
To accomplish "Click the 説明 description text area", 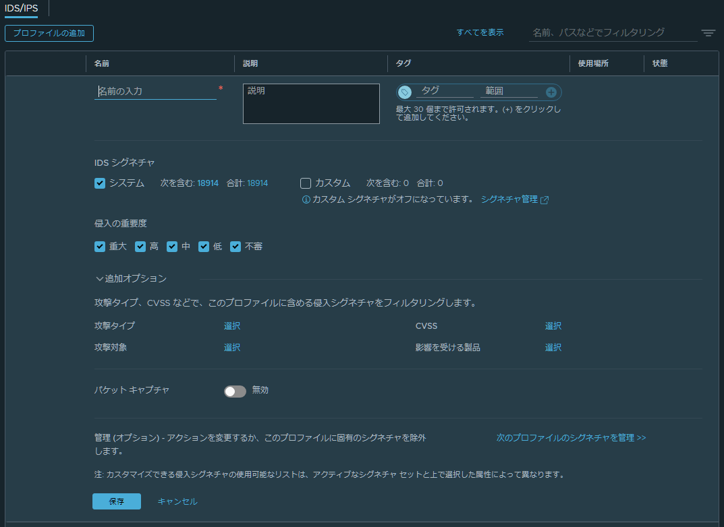I will coord(311,104).
